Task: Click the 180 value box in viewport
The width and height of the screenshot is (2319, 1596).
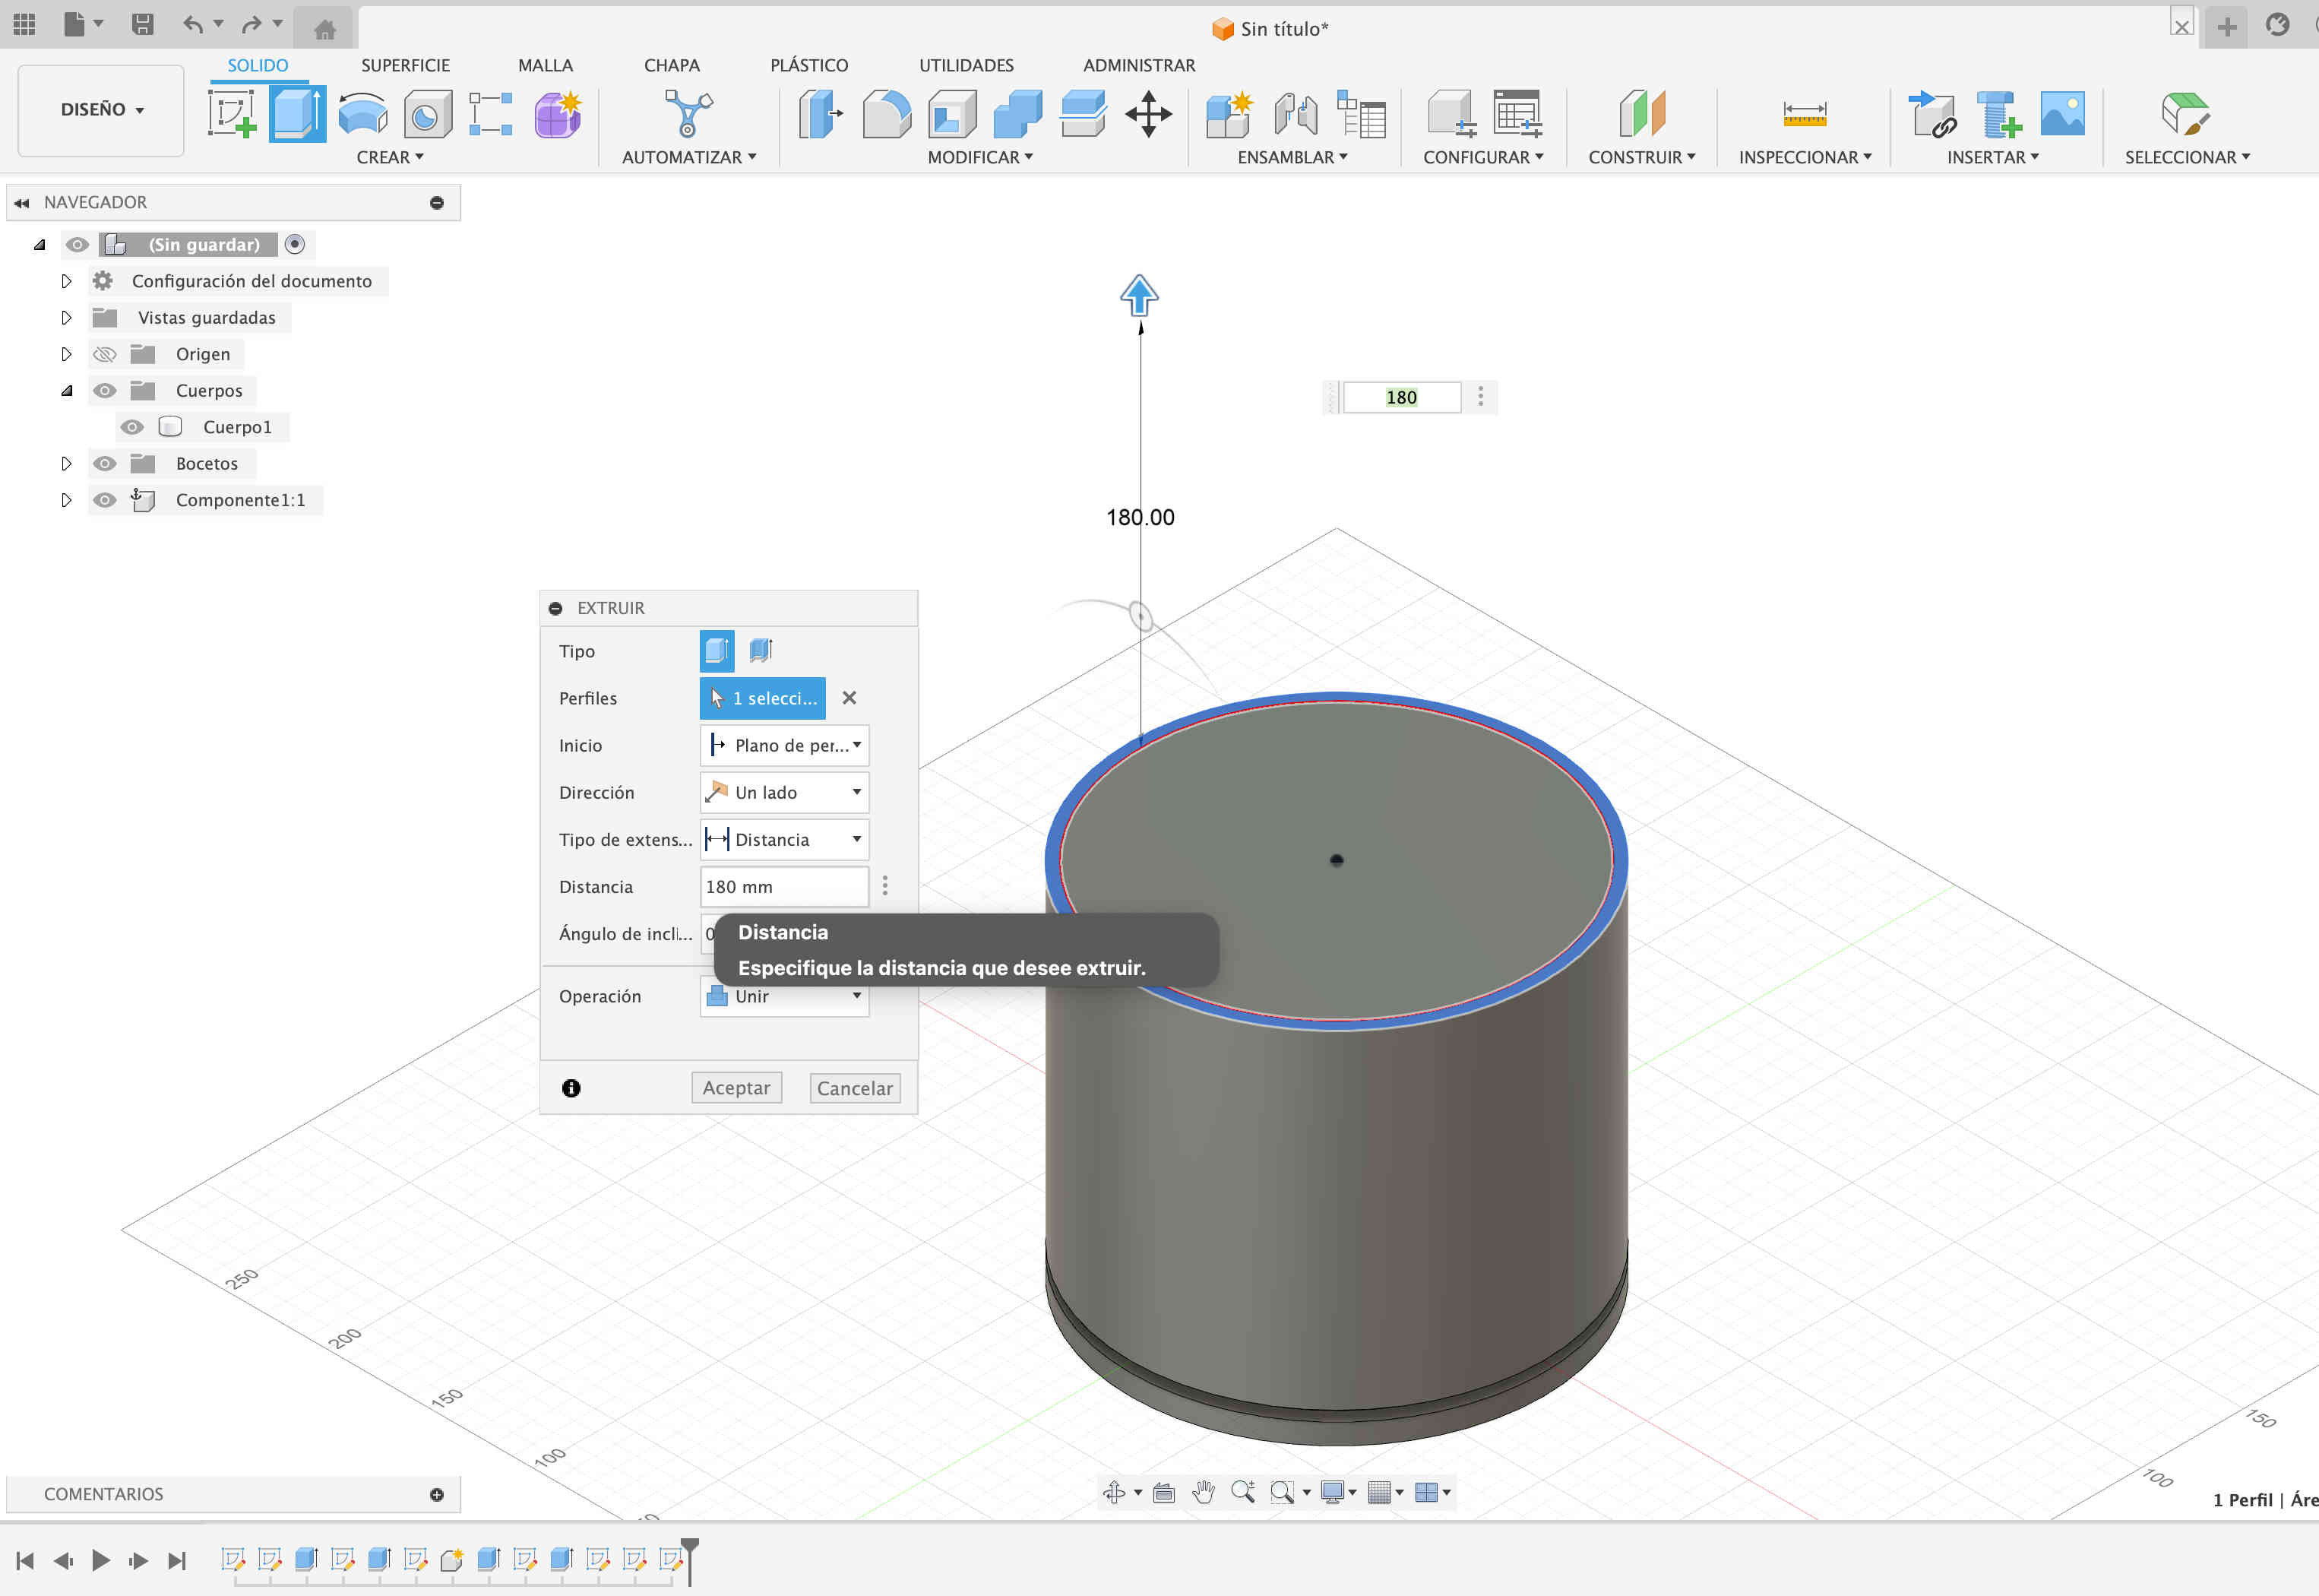Action: (x=1401, y=397)
